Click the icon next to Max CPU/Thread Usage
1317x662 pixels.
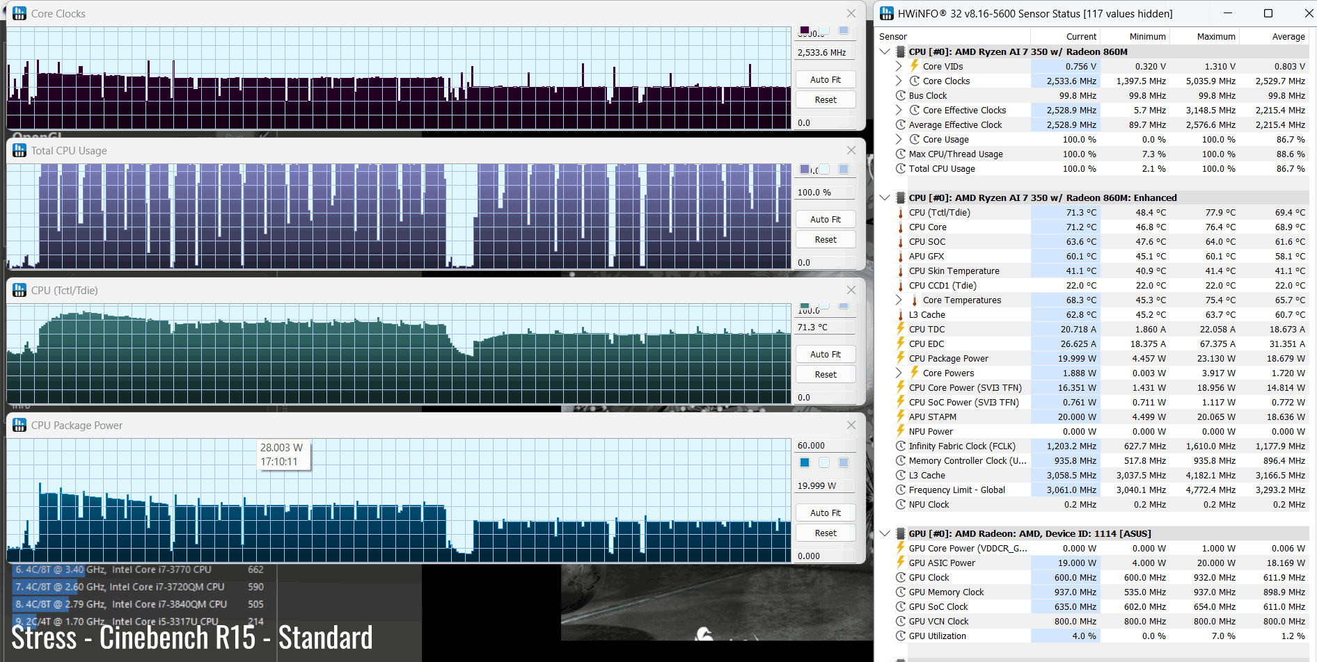[901, 154]
